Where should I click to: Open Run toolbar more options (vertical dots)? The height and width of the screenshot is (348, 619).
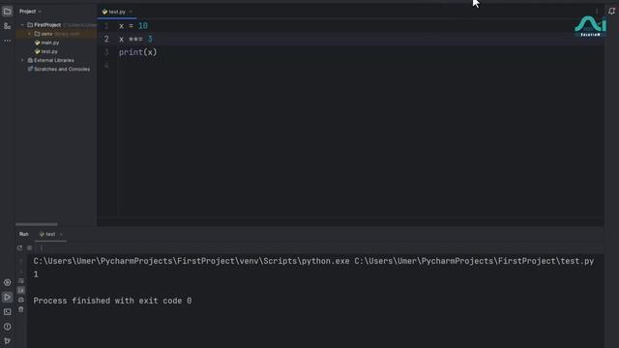click(x=42, y=247)
